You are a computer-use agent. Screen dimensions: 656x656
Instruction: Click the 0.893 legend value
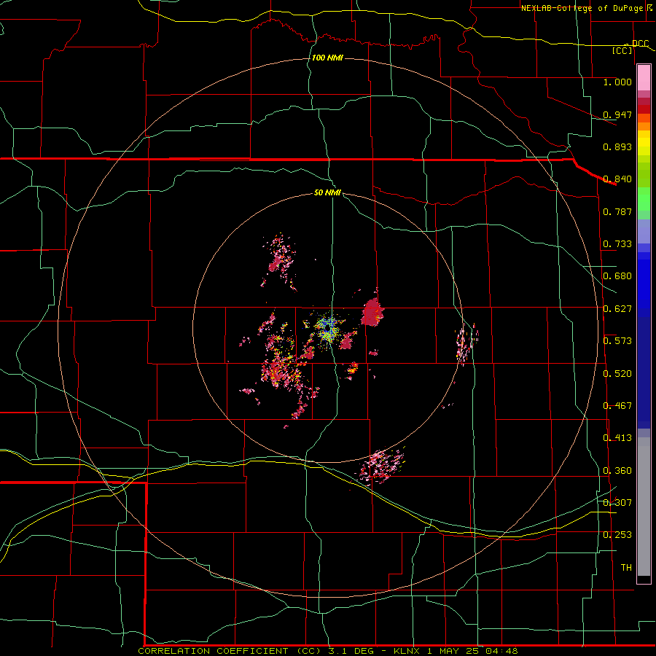pyautogui.click(x=617, y=147)
